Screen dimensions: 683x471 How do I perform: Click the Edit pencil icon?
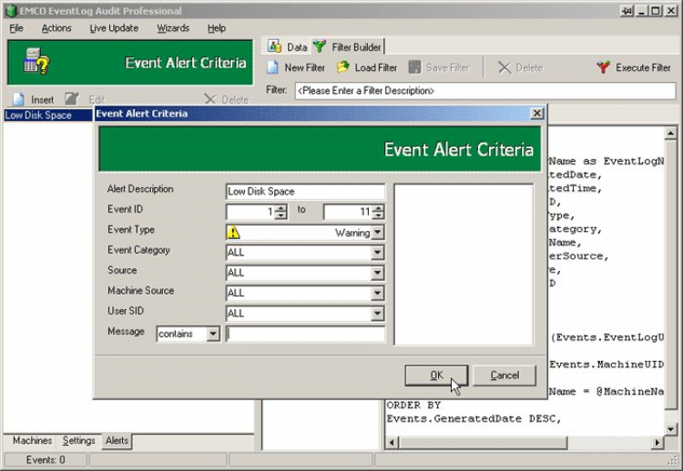click(72, 99)
